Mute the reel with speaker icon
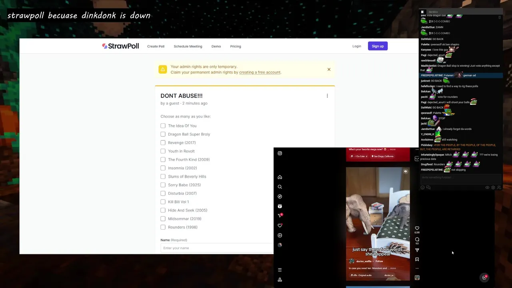 [x=406, y=171]
